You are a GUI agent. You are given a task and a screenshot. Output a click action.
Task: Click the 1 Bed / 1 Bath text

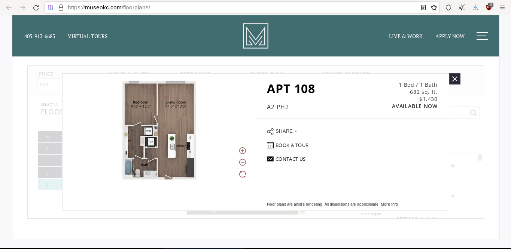(418, 85)
